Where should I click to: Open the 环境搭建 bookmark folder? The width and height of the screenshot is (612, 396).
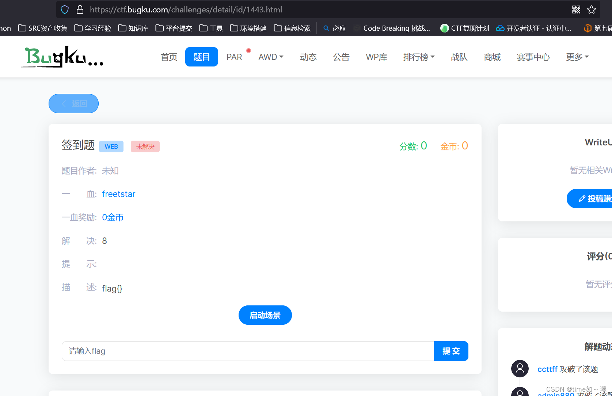coord(248,28)
